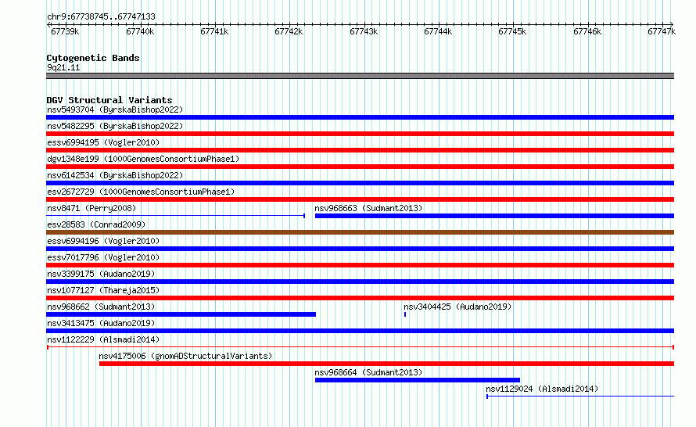Click the thin red line of nsv1122229
The height and width of the screenshot is (427, 696).
click(x=360, y=347)
